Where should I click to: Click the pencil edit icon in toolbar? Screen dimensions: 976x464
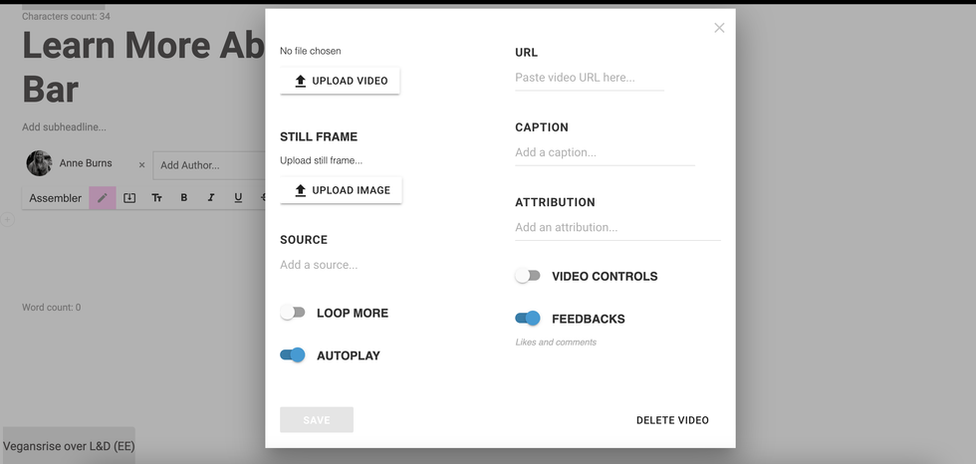pyautogui.click(x=103, y=198)
